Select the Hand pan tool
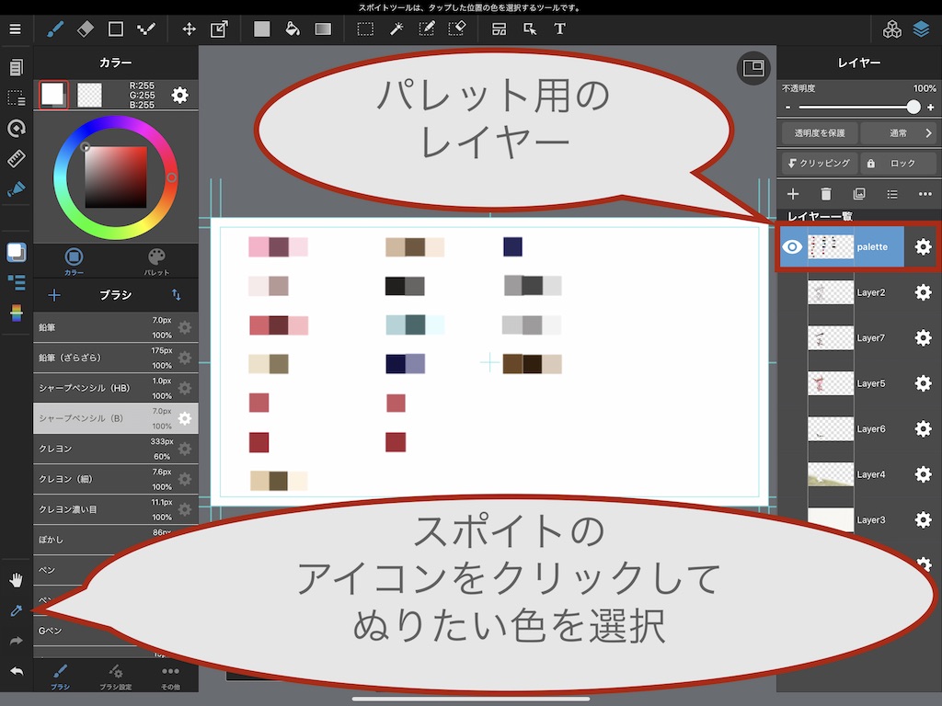Image resolution: width=942 pixels, height=706 pixels. point(16,580)
